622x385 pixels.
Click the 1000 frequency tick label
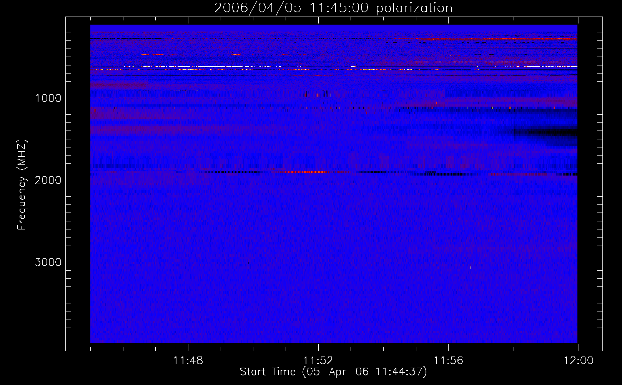[x=48, y=98]
